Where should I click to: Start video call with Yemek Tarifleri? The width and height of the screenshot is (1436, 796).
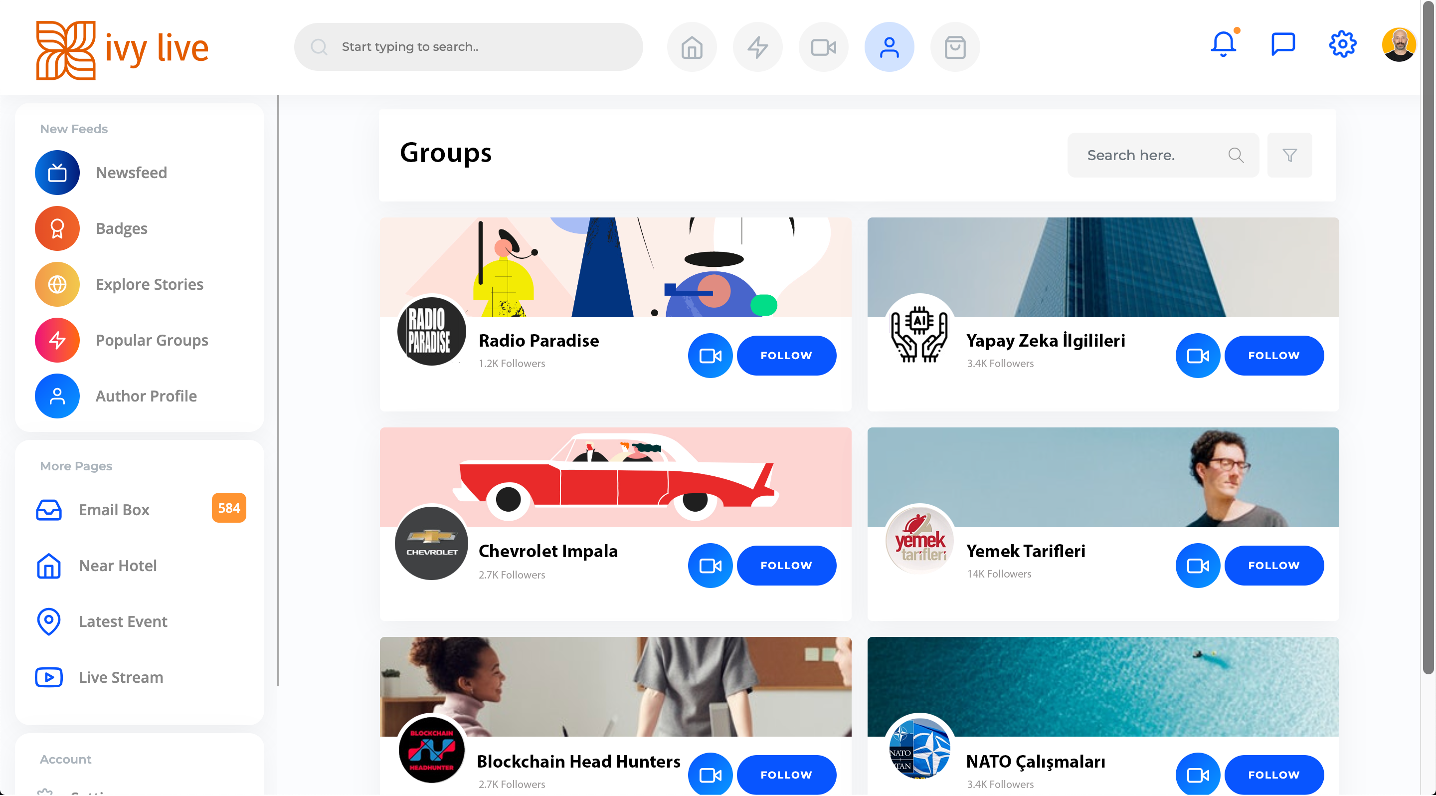[1198, 565]
